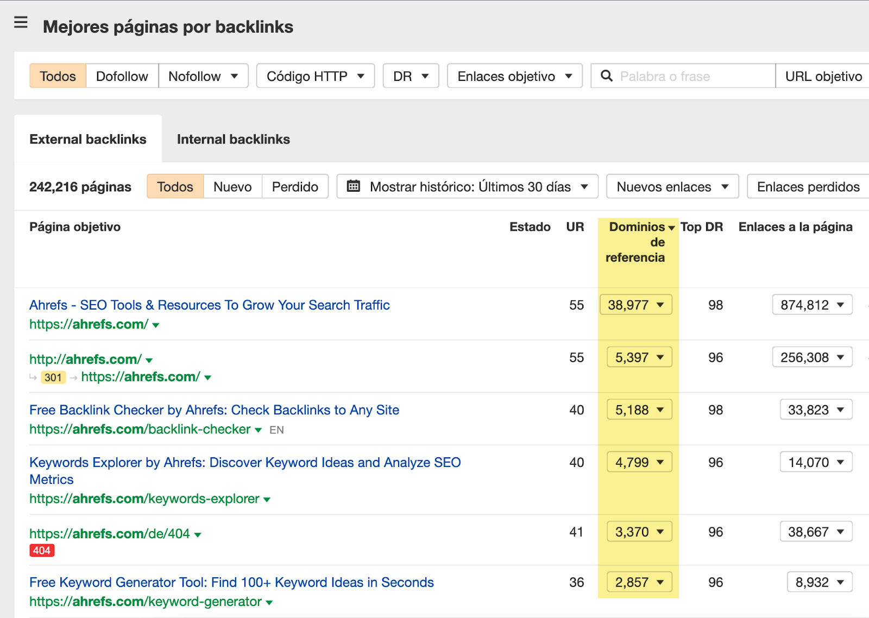The image size is (869, 618).
Task: Select the Perdido filter option
Action: tap(295, 187)
